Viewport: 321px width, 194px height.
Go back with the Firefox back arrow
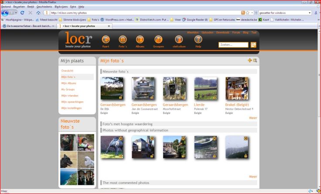(x=5, y=13)
